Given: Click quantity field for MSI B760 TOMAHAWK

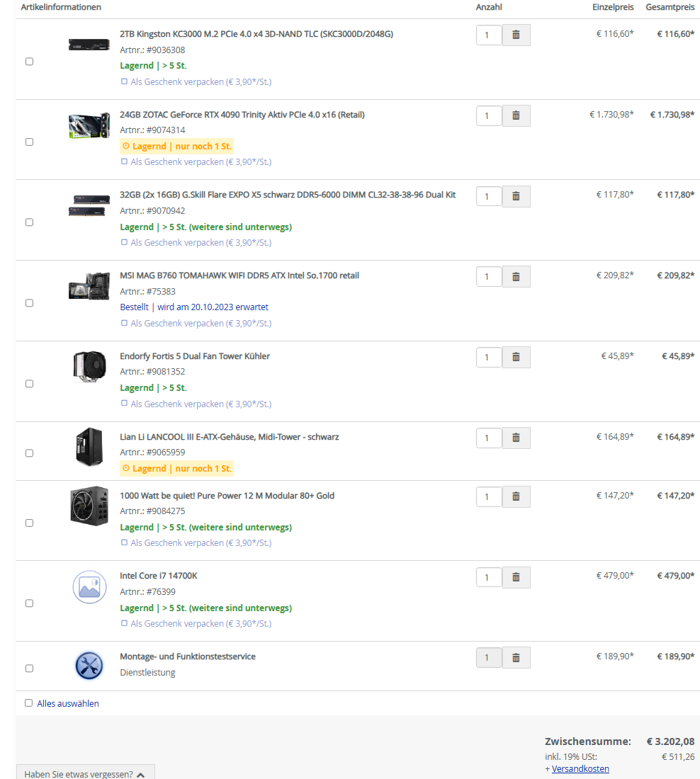Looking at the screenshot, I should click(x=489, y=277).
